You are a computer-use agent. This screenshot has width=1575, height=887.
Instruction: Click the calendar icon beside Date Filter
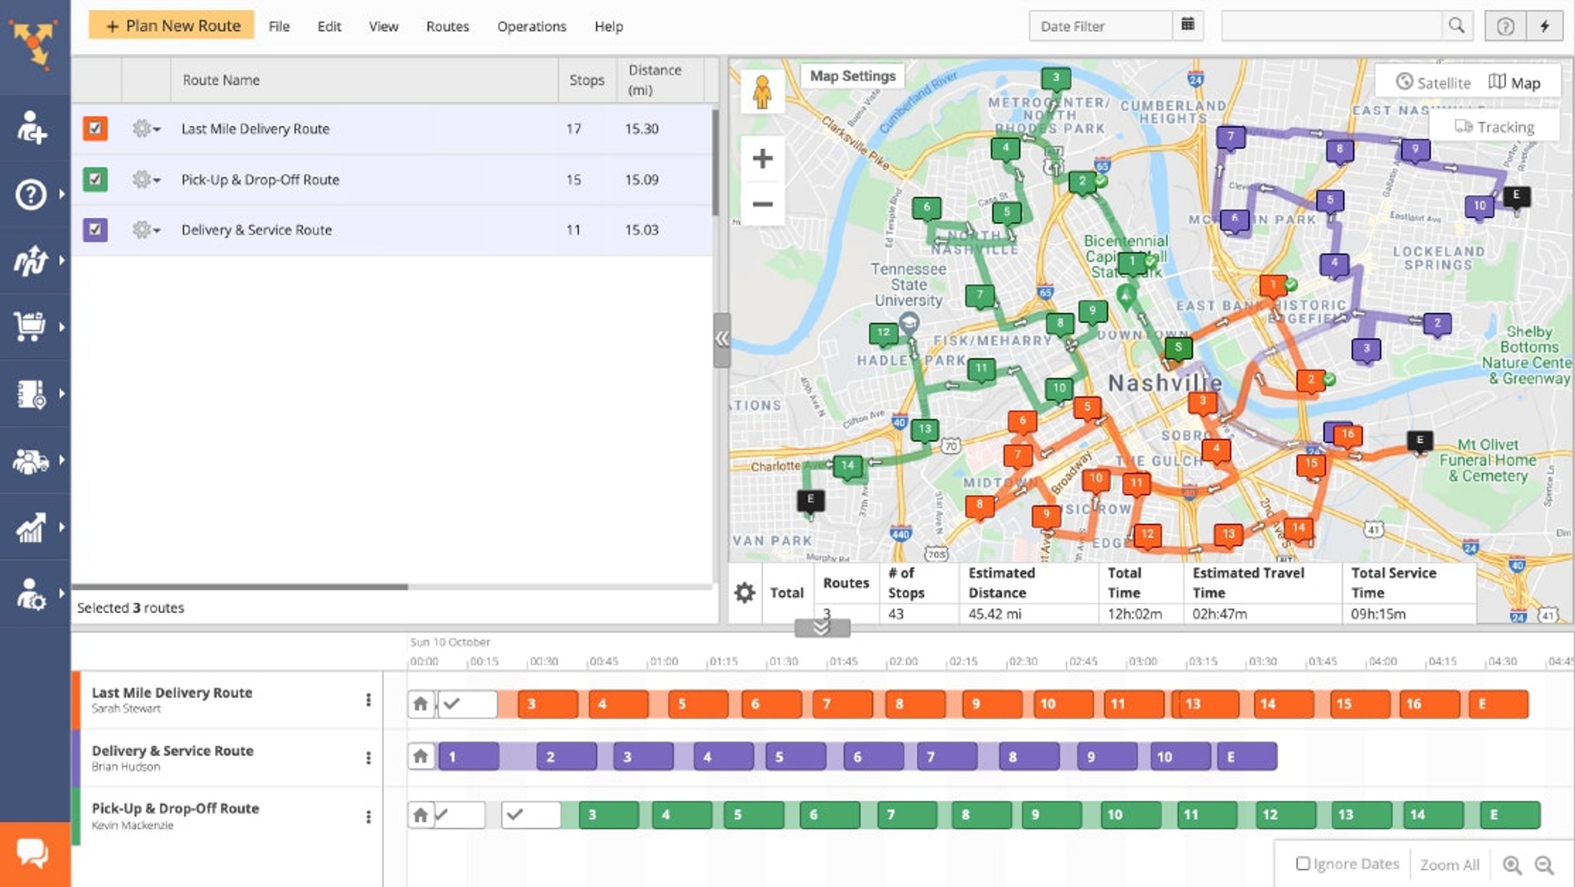[1187, 25]
